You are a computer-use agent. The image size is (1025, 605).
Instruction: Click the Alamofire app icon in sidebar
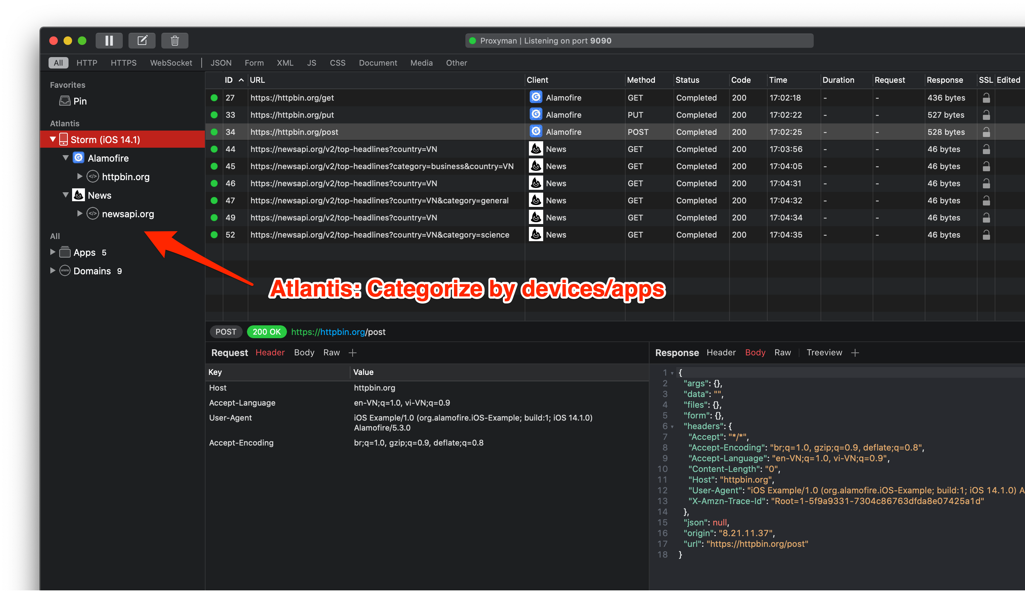tap(78, 158)
